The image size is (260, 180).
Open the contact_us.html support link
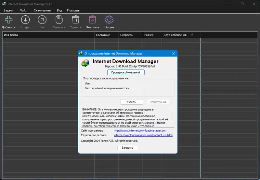pyautogui.click(x=143, y=135)
